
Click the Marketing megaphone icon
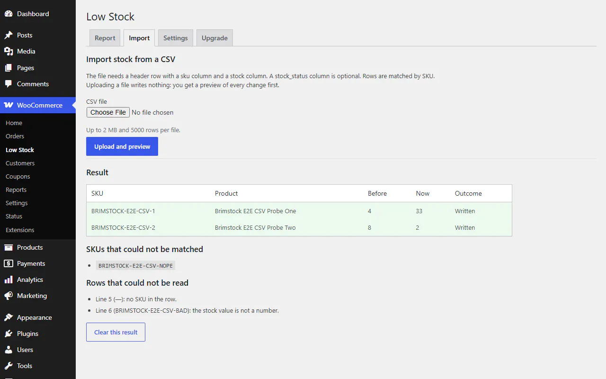point(9,296)
